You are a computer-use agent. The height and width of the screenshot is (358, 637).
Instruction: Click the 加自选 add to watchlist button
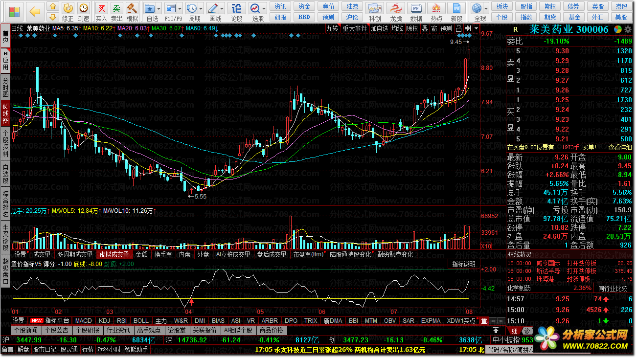pos(379,28)
